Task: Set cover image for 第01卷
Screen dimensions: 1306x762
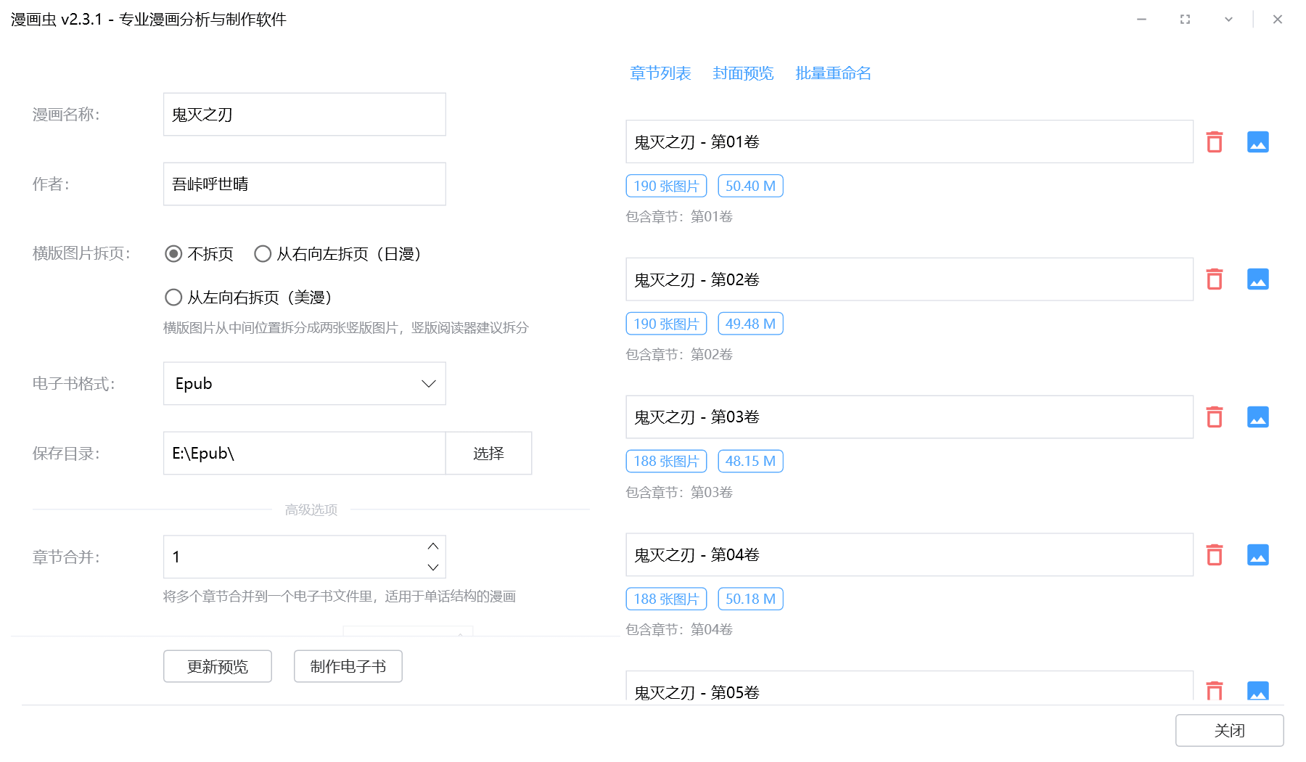Action: (1257, 142)
